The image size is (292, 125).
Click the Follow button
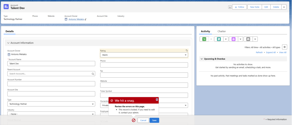(240, 7)
